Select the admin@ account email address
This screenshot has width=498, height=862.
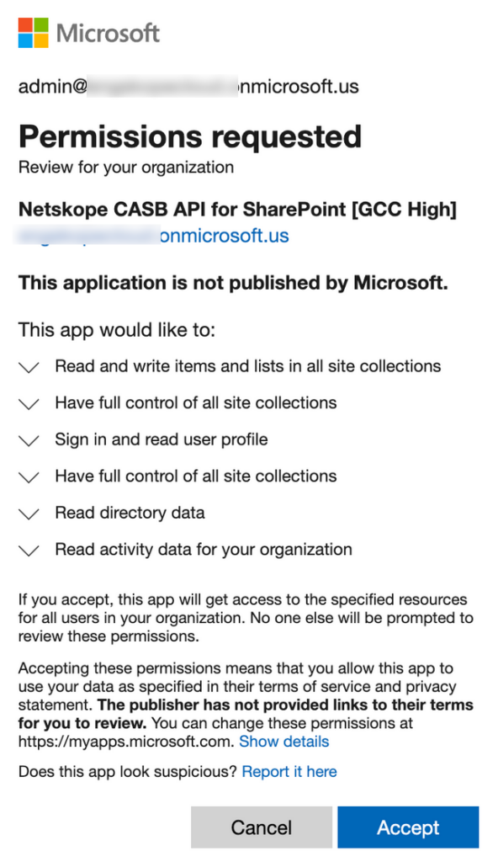188,87
